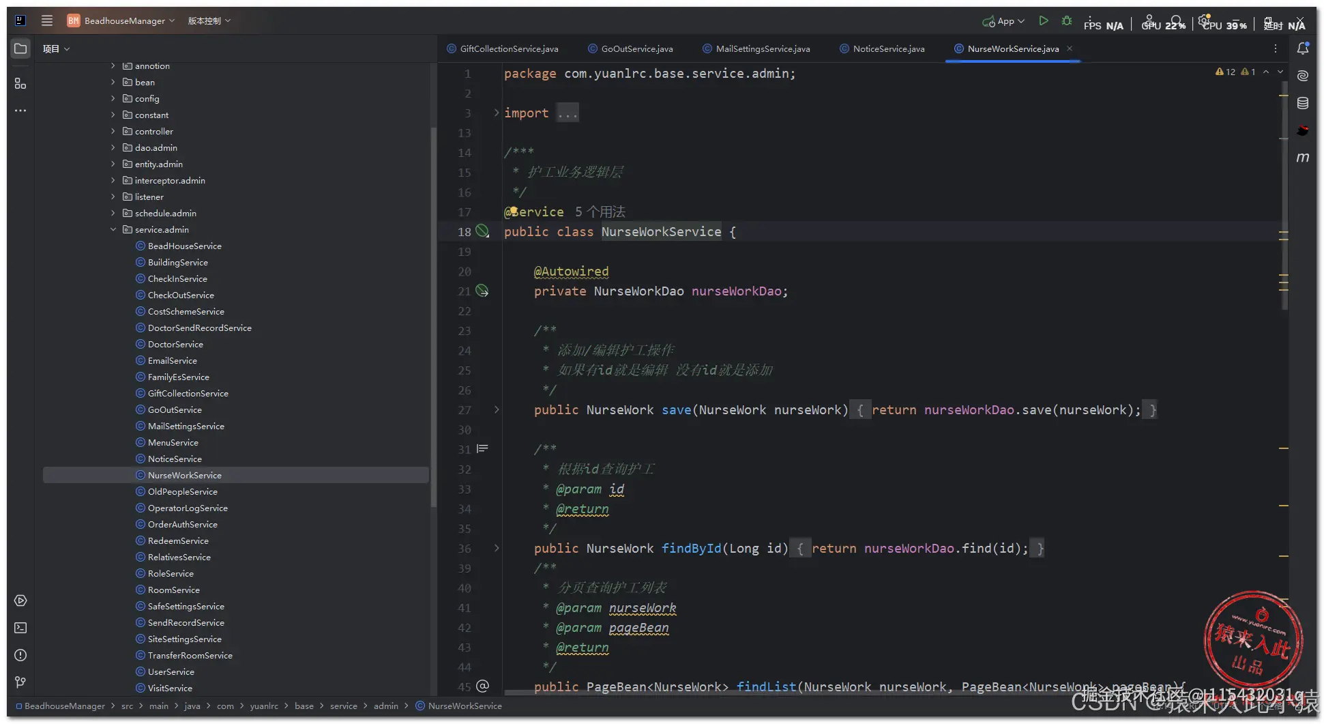The width and height of the screenshot is (1324, 724).
Task: Place cursor on the NurseWorkService class name
Action: (661, 231)
